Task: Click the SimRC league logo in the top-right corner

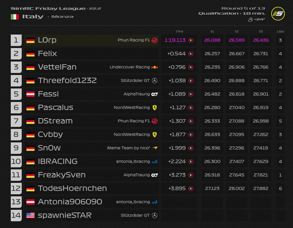Action: [278, 14]
